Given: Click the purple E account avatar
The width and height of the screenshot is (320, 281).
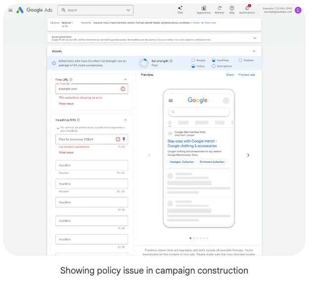Looking at the screenshot, I should pos(298,10).
